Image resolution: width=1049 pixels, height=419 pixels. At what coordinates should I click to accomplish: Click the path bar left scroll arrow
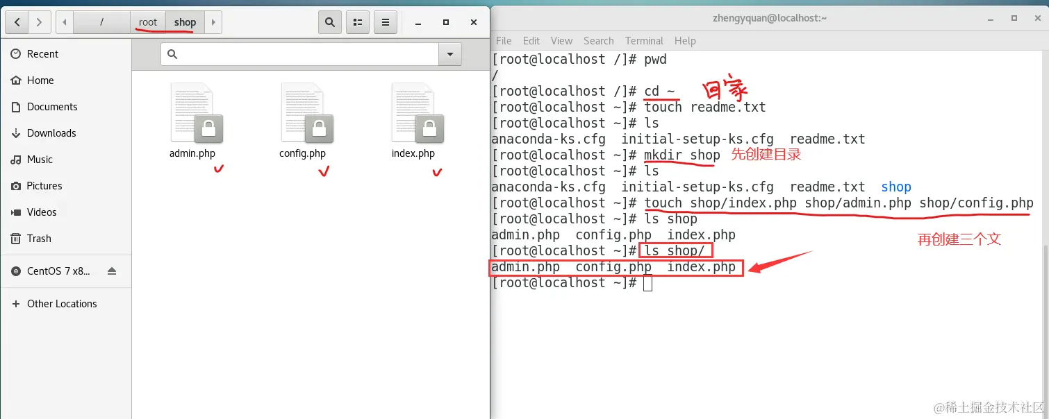click(65, 22)
